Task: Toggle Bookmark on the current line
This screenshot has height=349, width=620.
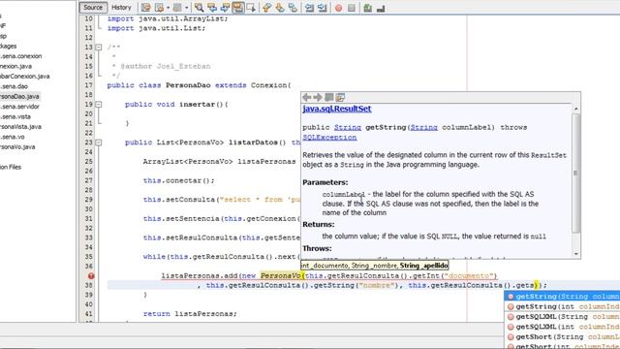Action: point(293,8)
